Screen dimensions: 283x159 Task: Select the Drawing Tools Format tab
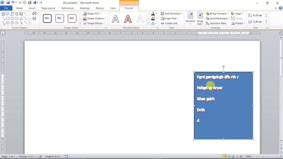129,8
